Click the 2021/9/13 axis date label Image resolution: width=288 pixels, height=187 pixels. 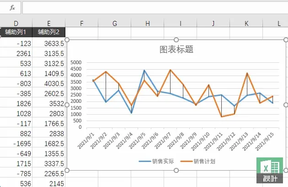[x=239, y=142]
